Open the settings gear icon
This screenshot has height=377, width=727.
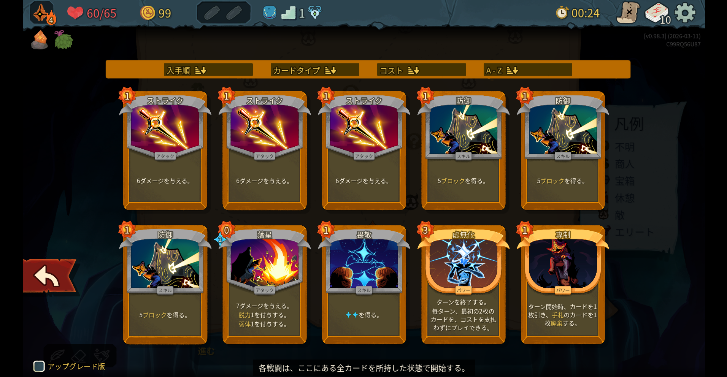click(685, 13)
